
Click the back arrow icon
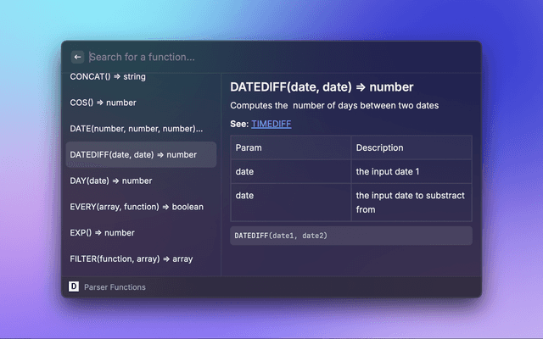coord(77,57)
